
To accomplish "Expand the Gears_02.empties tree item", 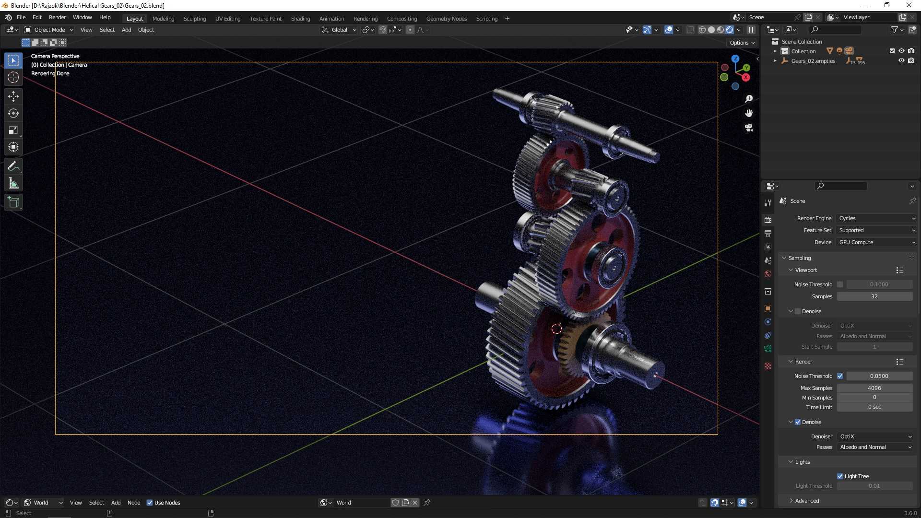I will click(775, 61).
